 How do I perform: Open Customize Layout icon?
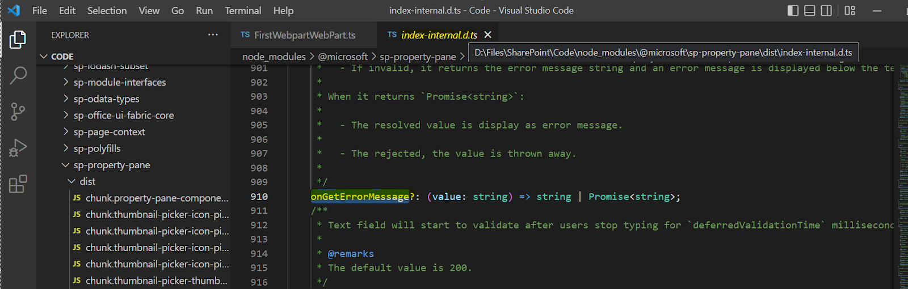point(850,10)
